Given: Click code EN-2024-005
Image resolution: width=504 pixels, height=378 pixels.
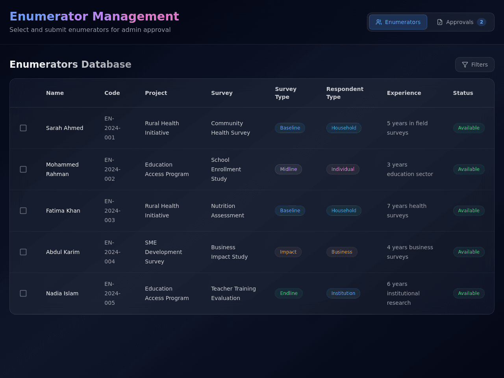Looking at the screenshot, I should pyautogui.click(x=112, y=293).
